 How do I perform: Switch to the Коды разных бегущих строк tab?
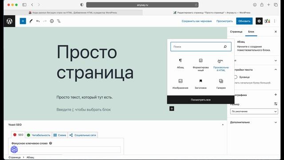pos(73,13)
